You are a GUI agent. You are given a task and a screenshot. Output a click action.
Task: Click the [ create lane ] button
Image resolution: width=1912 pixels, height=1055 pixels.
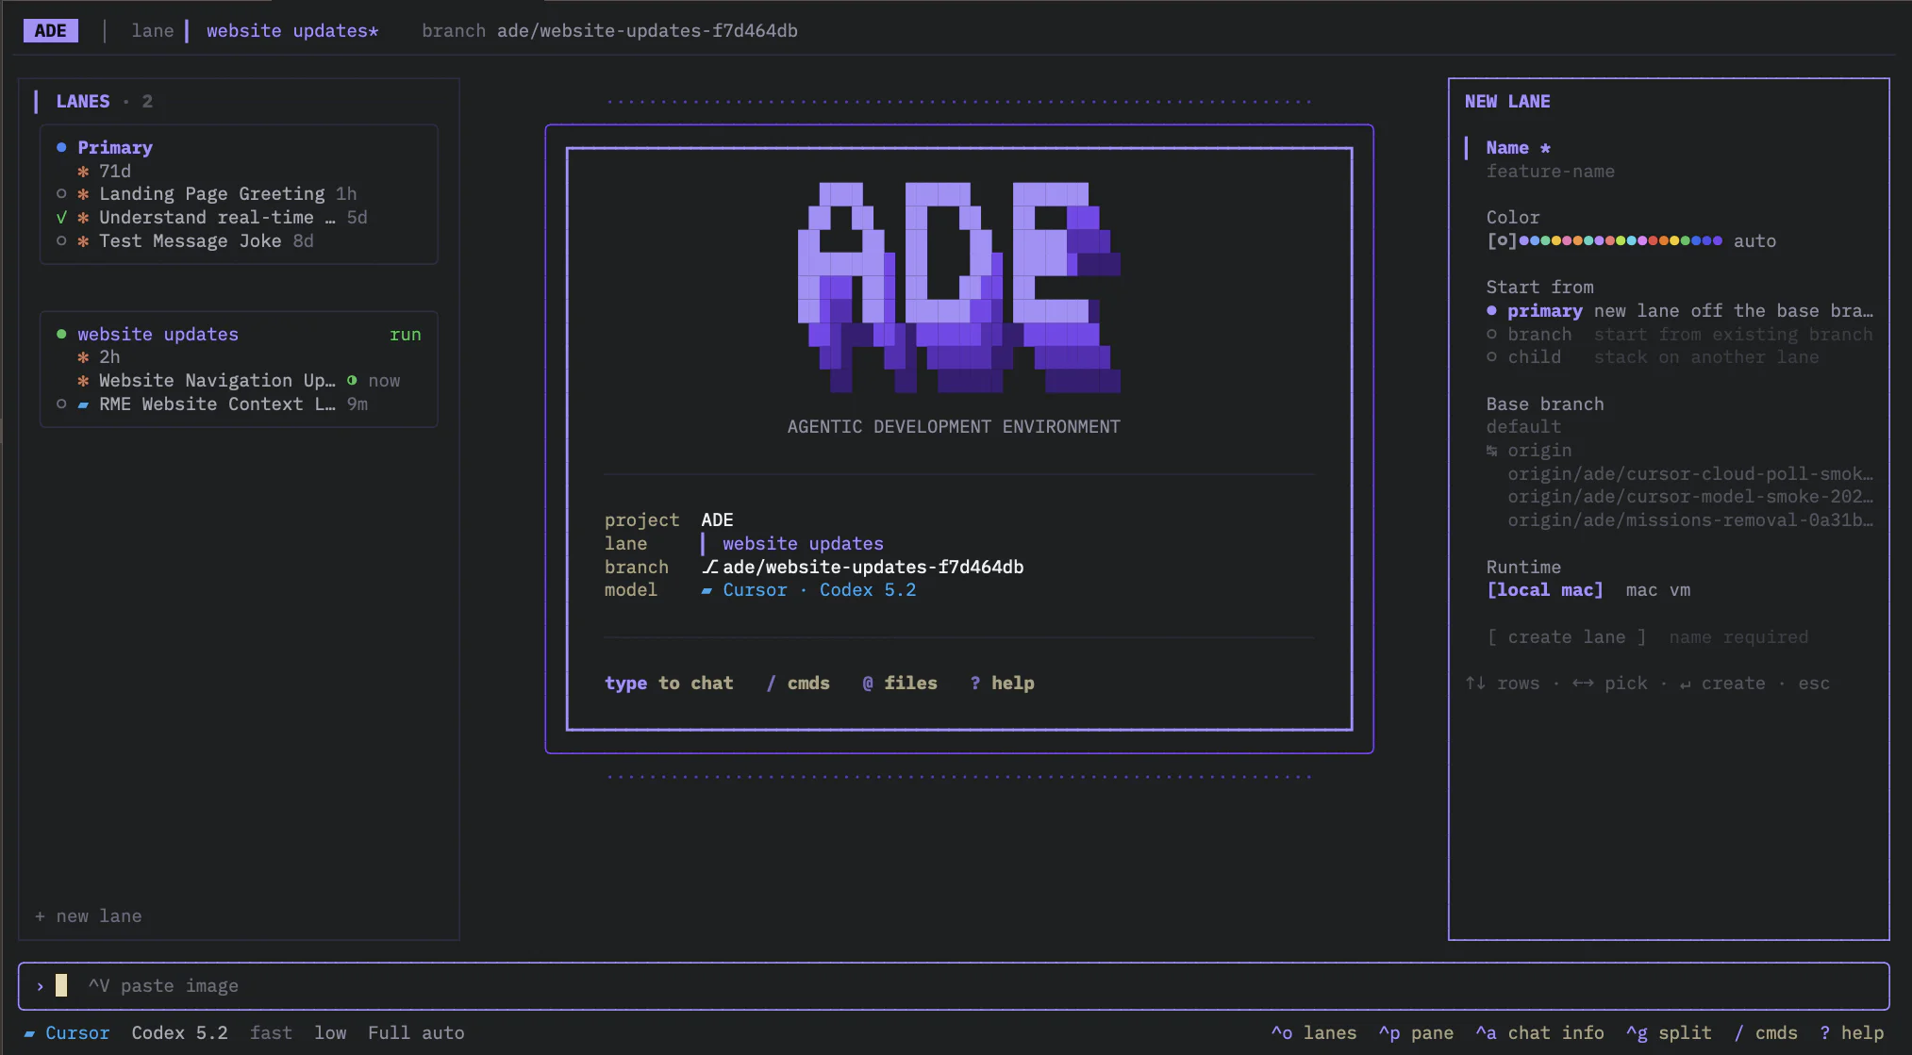[1567, 637]
